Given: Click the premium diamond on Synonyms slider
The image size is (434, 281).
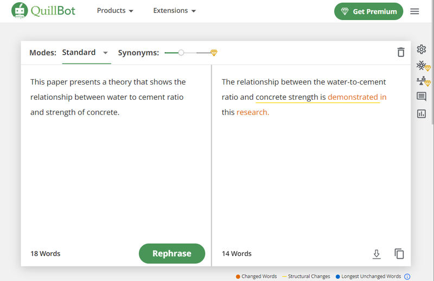Looking at the screenshot, I should coord(214,53).
